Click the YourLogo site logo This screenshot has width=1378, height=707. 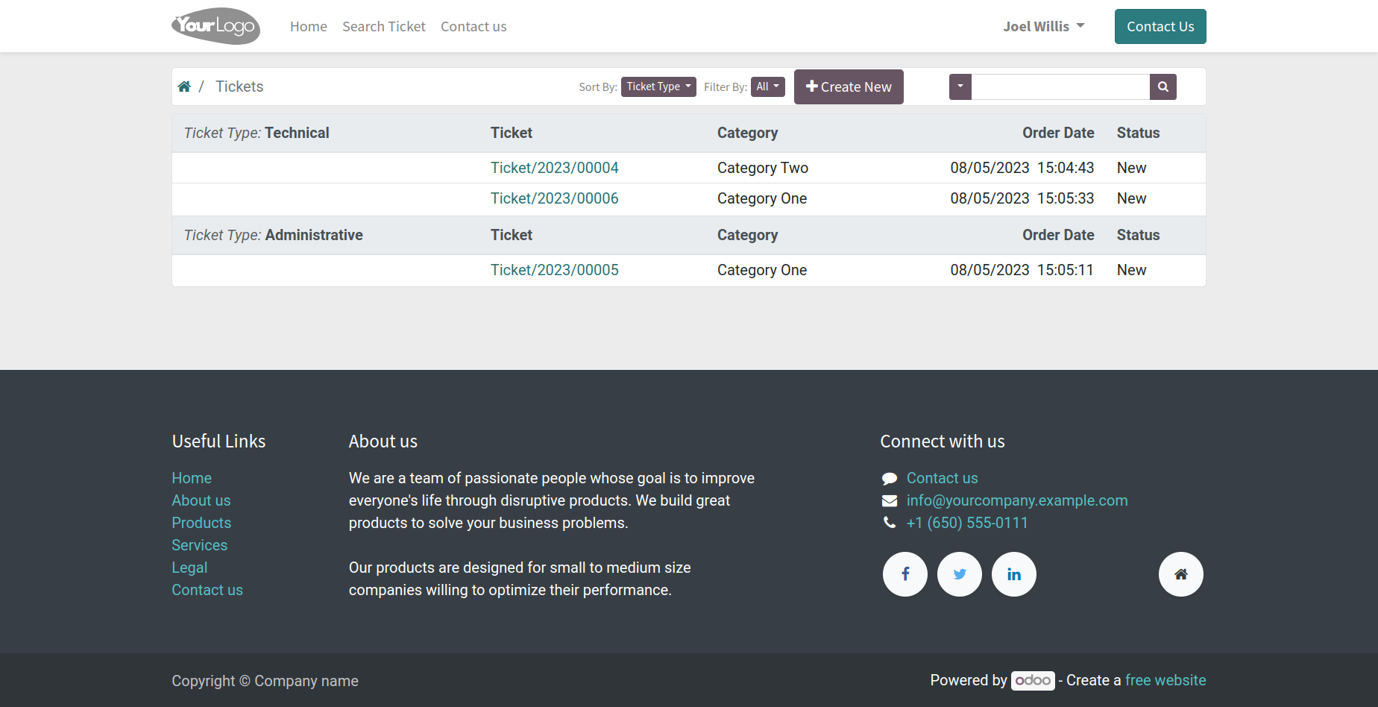216,26
